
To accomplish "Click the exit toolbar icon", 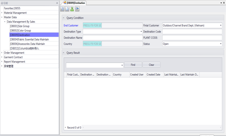I will pyautogui.click(x=77, y=9).
